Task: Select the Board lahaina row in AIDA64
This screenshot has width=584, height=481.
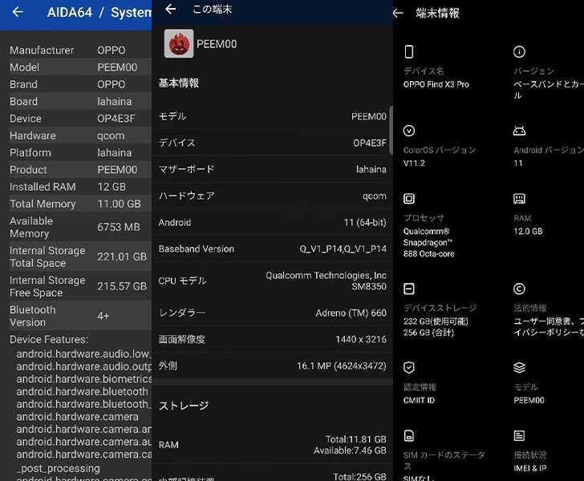Action: pyautogui.click(x=80, y=102)
